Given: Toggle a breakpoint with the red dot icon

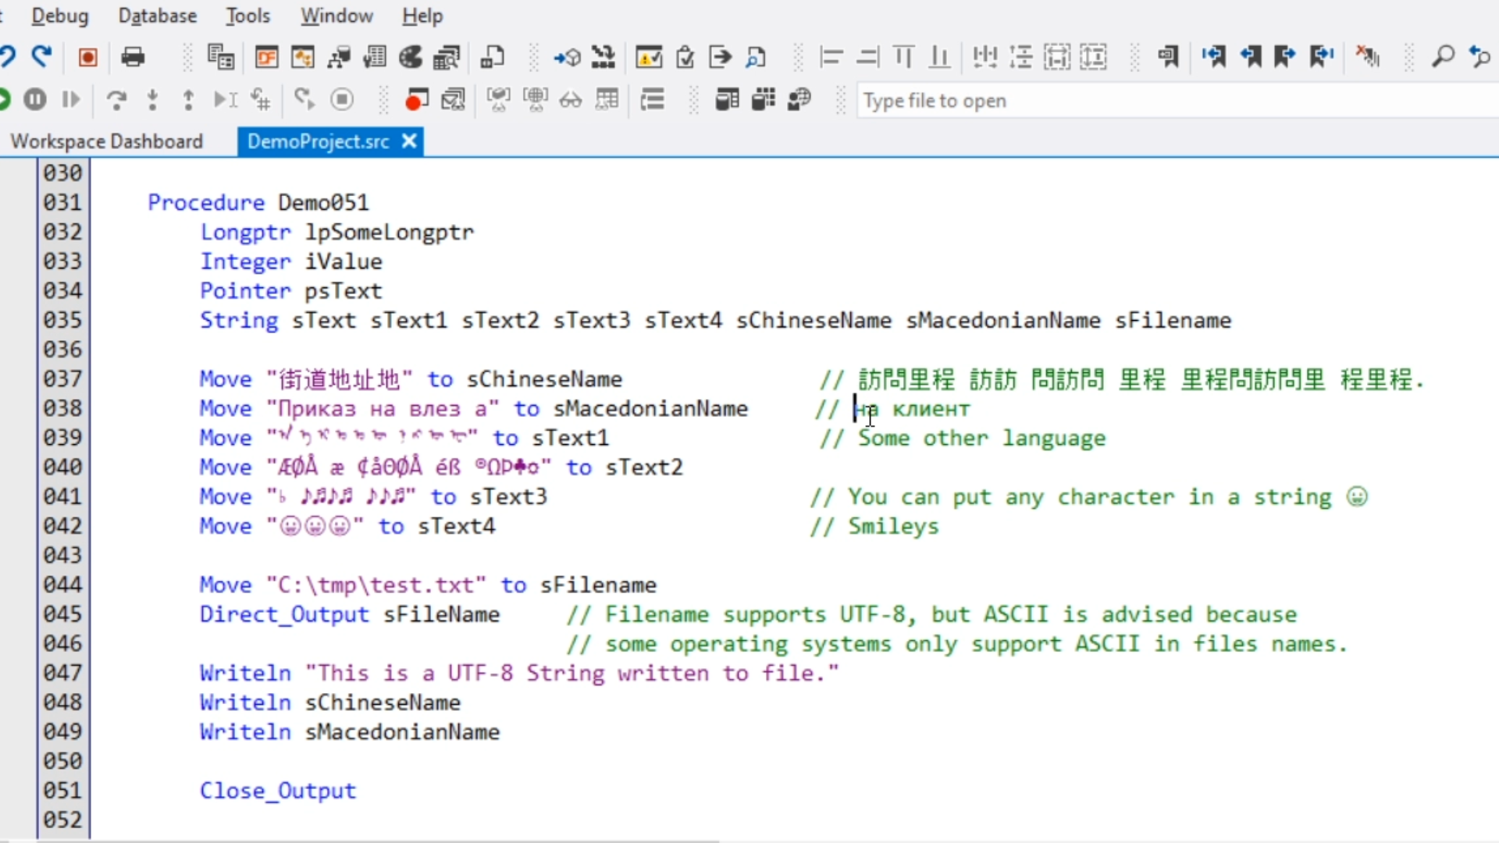Looking at the screenshot, I should pyautogui.click(x=416, y=99).
